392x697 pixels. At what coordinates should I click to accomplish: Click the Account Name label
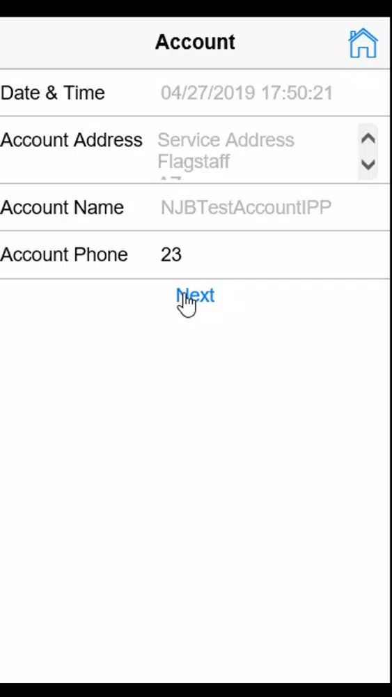(62, 208)
